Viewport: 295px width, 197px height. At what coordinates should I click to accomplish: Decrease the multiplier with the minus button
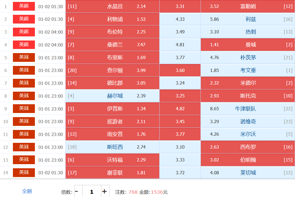(77, 192)
